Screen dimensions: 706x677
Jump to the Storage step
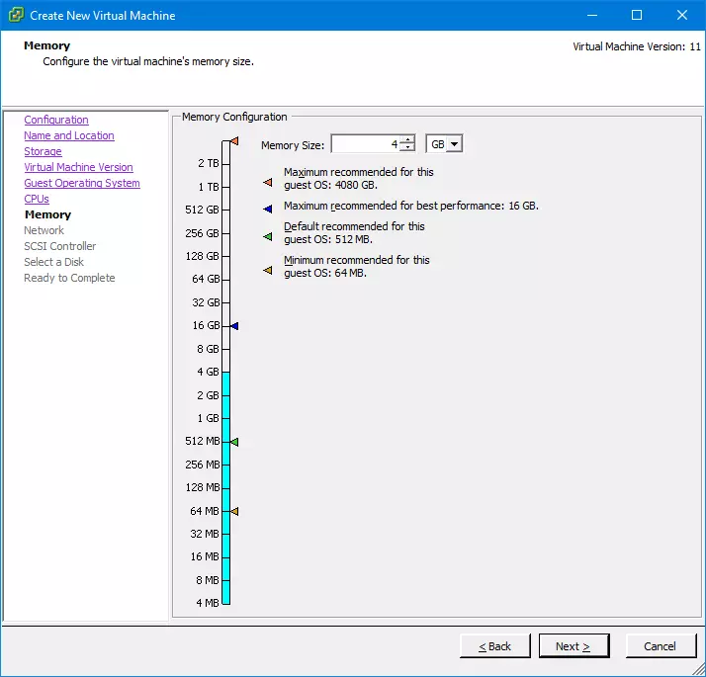point(43,151)
